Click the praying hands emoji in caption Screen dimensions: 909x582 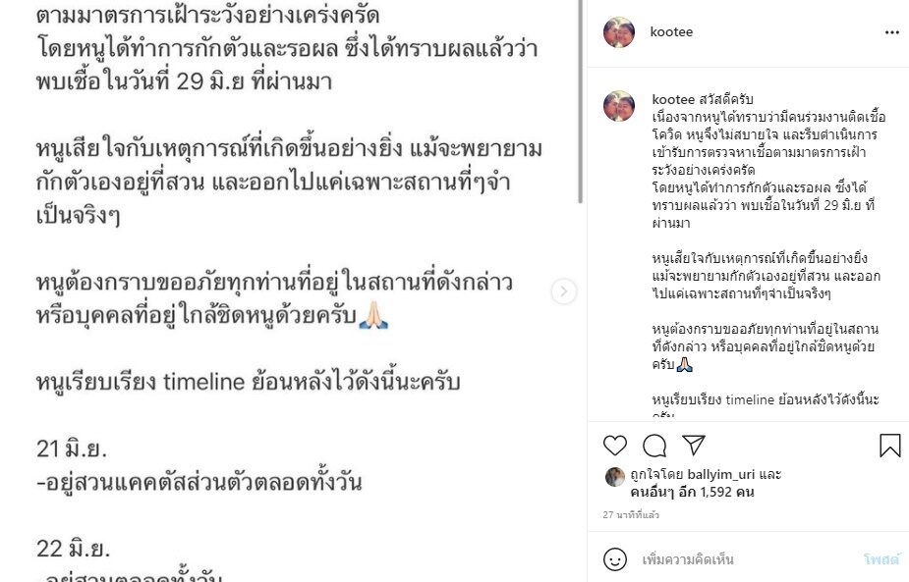point(685,365)
